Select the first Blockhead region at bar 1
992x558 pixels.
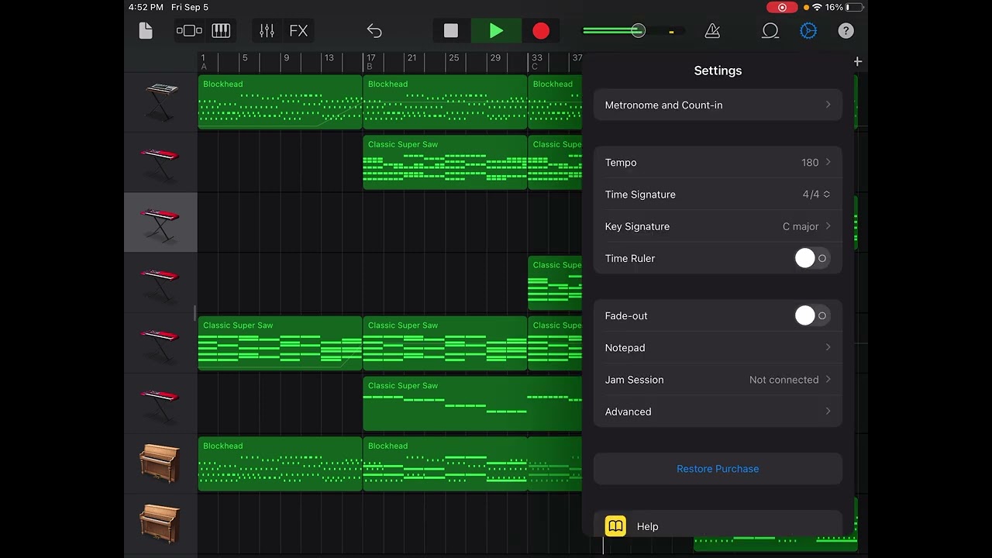point(280,102)
